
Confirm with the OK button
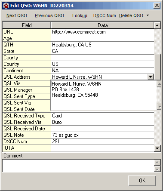(x=142, y=181)
